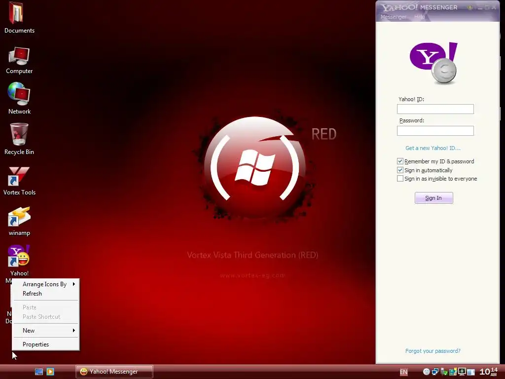The height and width of the screenshot is (379, 505).
Task: Click the tray icon with yellow squares
Action: (x=453, y=372)
